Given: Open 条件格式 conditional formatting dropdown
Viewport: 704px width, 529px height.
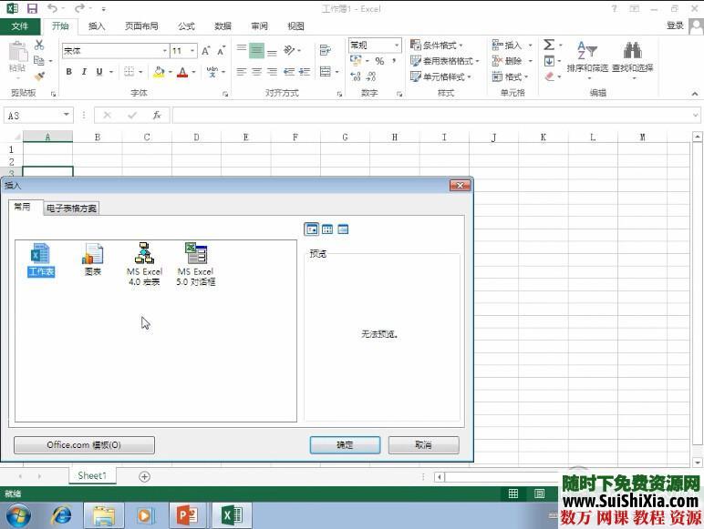Looking at the screenshot, I should pyautogui.click(x=437, y=46).
